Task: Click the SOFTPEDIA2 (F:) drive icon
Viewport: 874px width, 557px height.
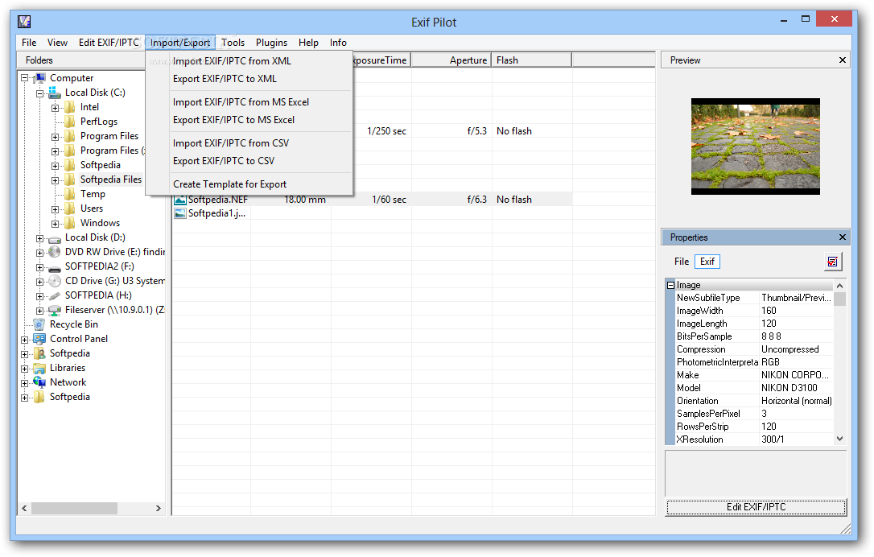Action: pos(55,267)
